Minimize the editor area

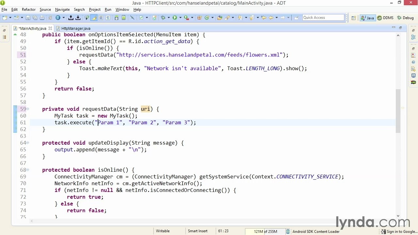[394, 28]
